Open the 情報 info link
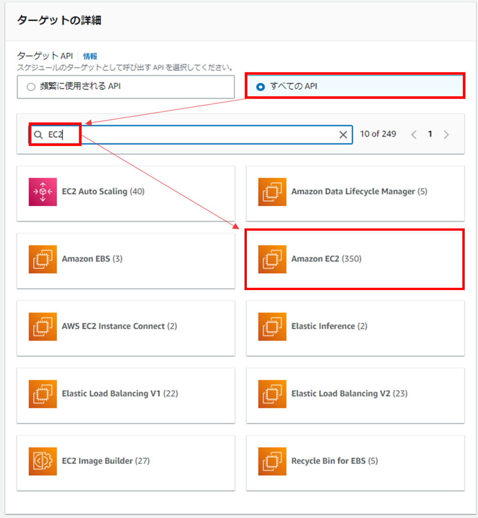This screenshot has width=478, height=518. pos(90,56)
